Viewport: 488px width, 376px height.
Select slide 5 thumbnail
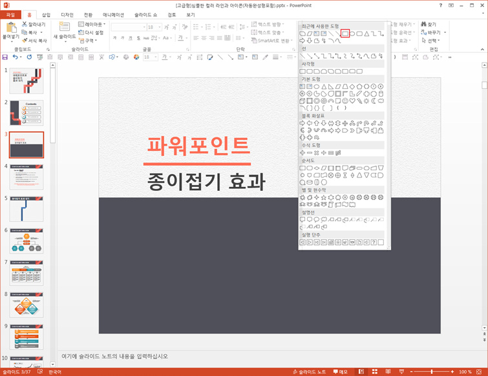[x=27, y=209]
